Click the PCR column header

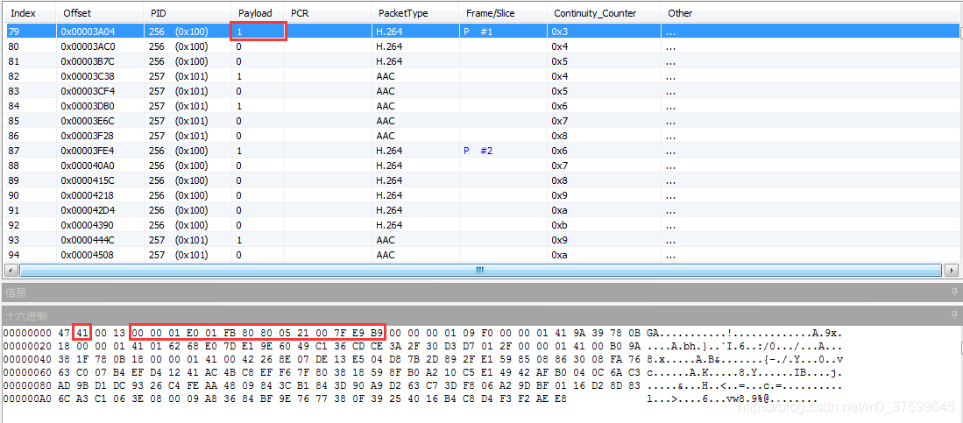328,13
